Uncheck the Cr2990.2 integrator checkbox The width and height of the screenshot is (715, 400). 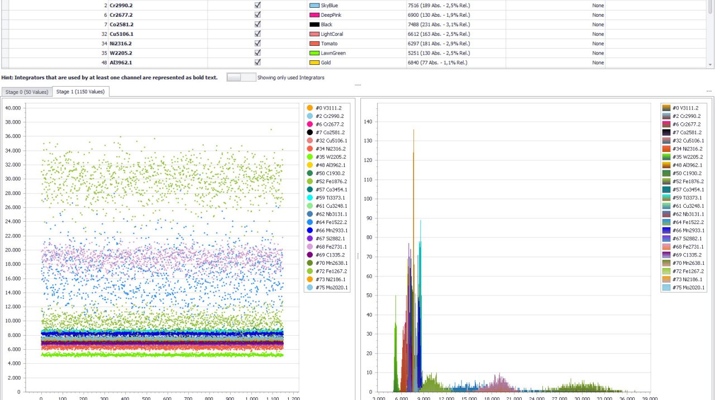pos(258,5)
